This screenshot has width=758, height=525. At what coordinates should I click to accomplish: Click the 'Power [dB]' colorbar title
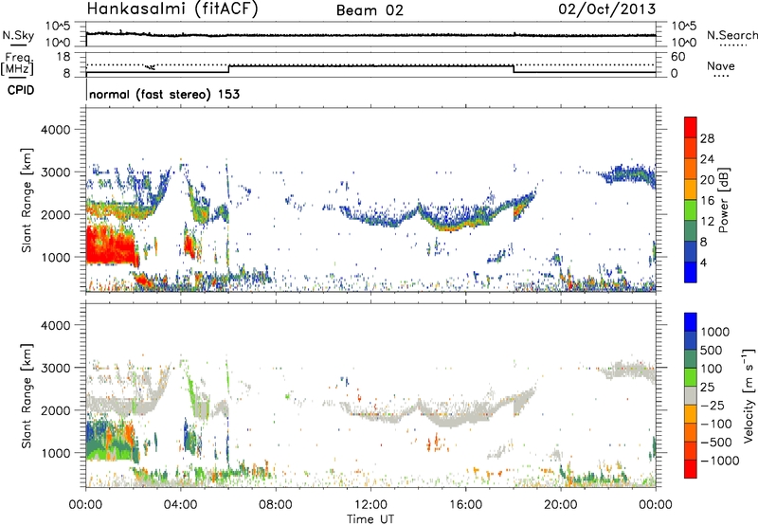[x=723, y=200]
